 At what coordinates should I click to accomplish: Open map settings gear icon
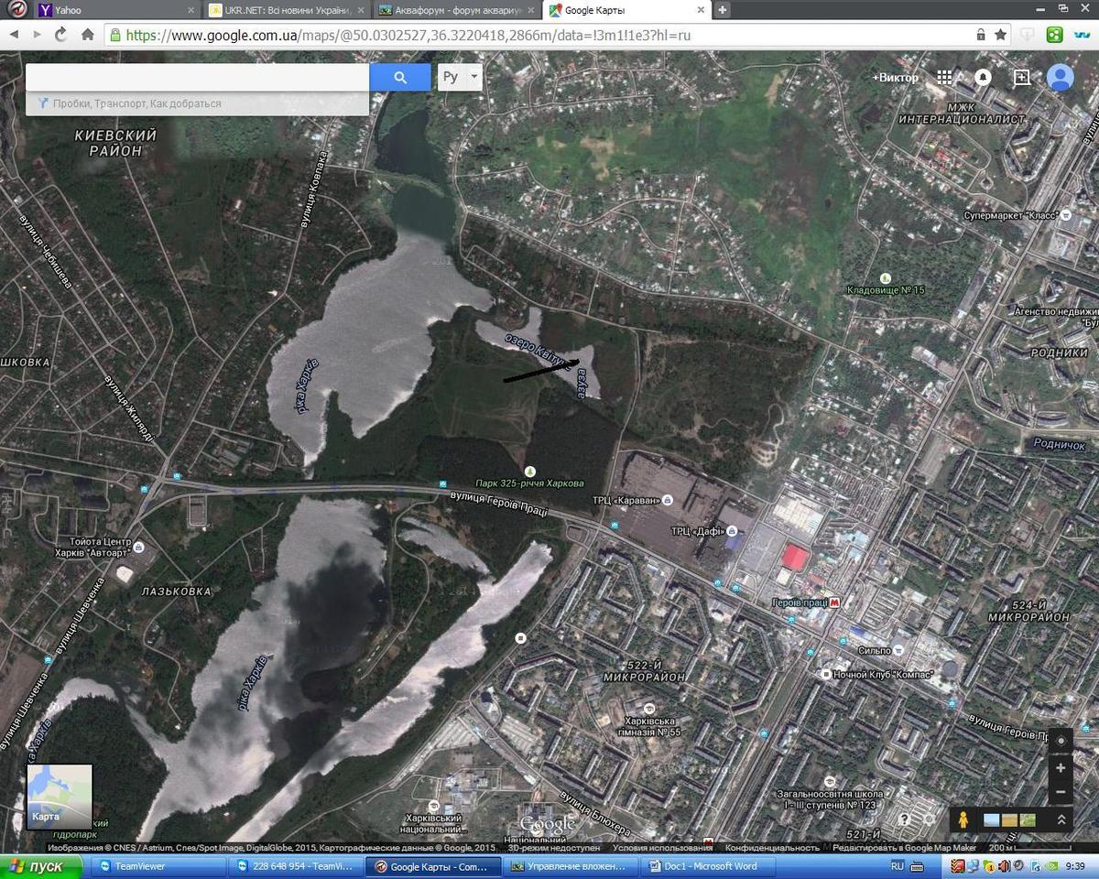pos(930,819)
